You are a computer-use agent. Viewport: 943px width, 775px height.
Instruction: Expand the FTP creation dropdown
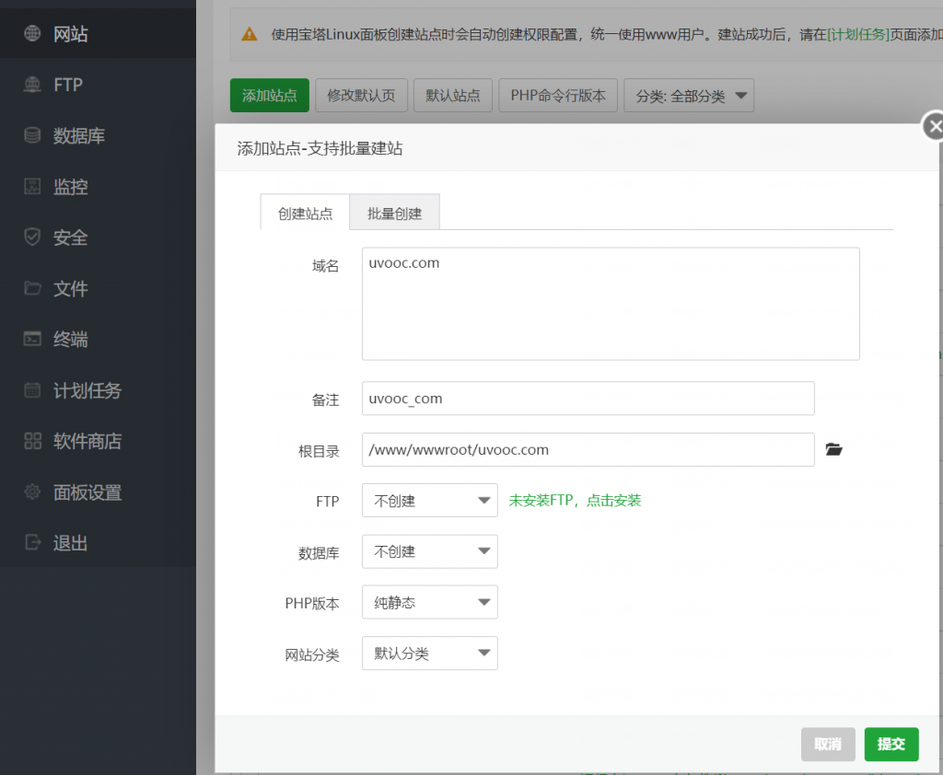tap(429, 500)
